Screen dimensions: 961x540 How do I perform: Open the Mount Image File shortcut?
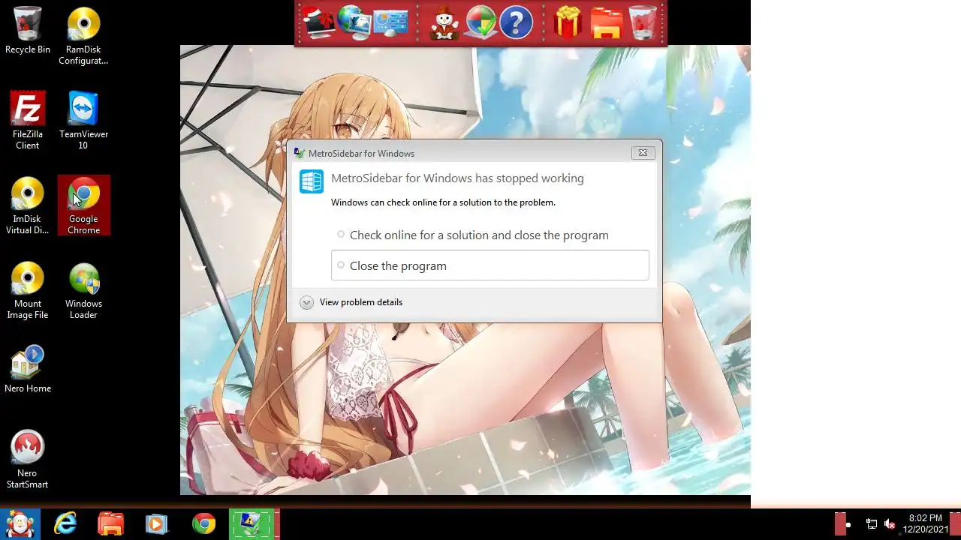pos(28,290)
